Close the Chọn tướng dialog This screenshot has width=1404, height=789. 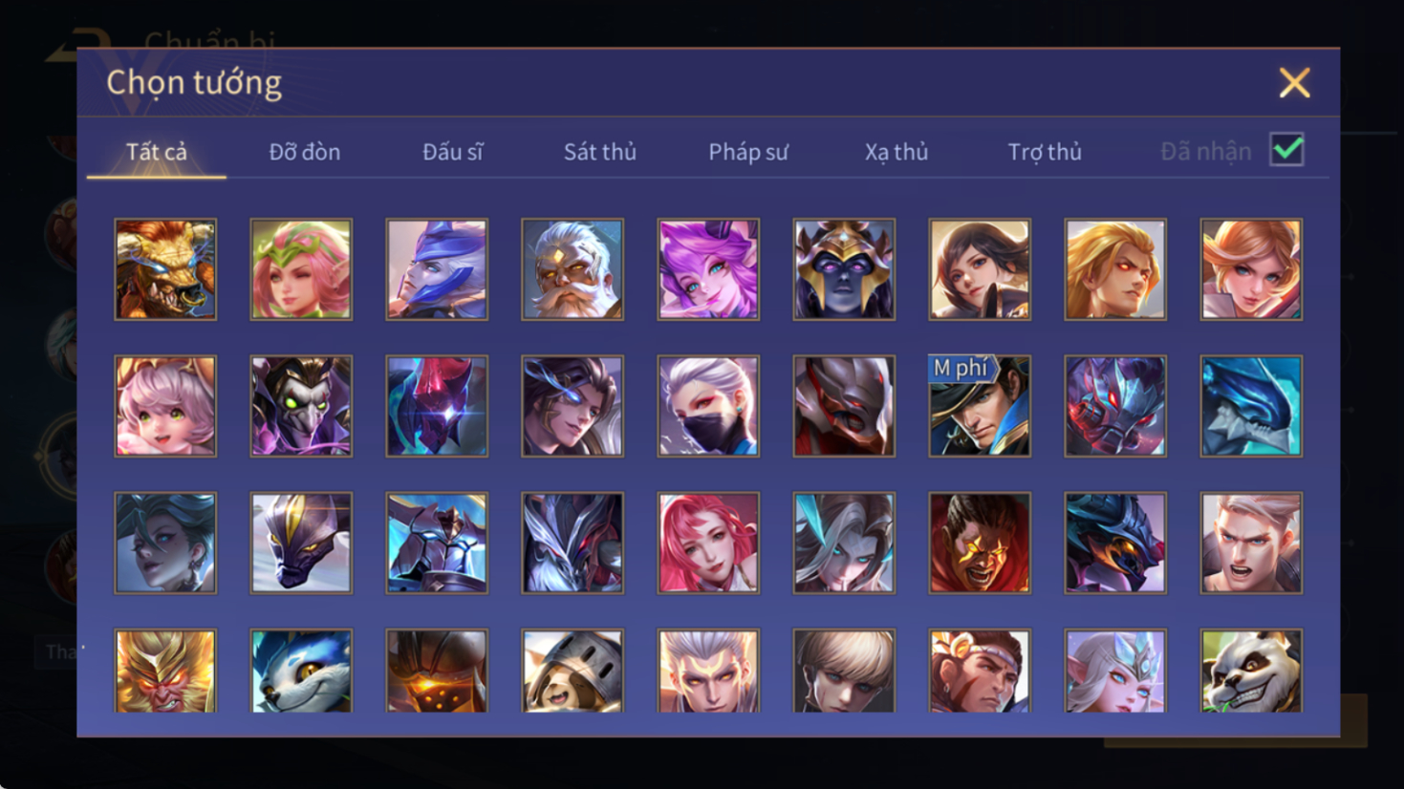tap(1294, 83)
